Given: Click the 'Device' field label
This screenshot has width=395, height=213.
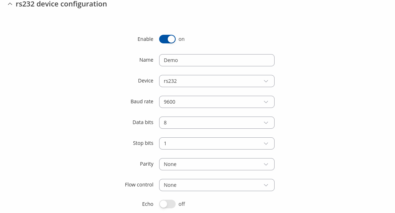Looking at the screenshot, I should [x=146, y=81].
